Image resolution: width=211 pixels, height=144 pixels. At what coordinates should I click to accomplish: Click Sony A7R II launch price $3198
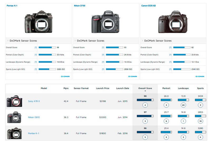coord(103,101)
